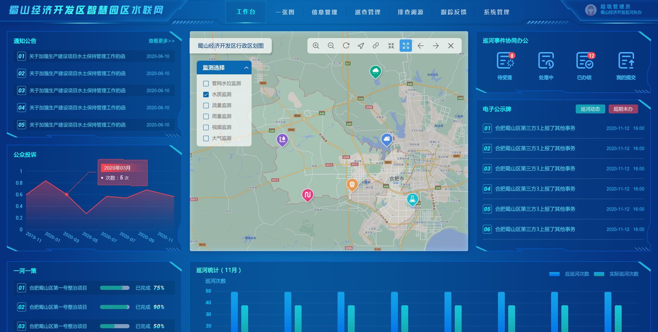Refresh the map using rotate icon

346,46
